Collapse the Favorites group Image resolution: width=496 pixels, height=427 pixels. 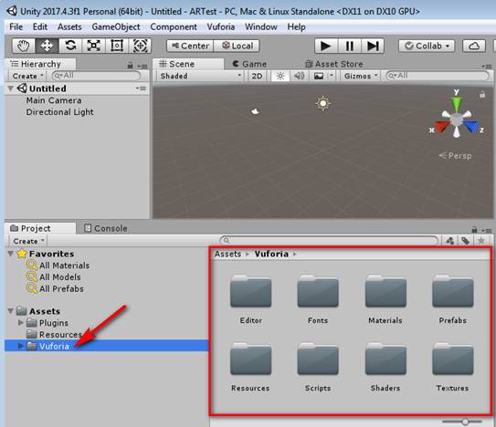click(11, 254)
